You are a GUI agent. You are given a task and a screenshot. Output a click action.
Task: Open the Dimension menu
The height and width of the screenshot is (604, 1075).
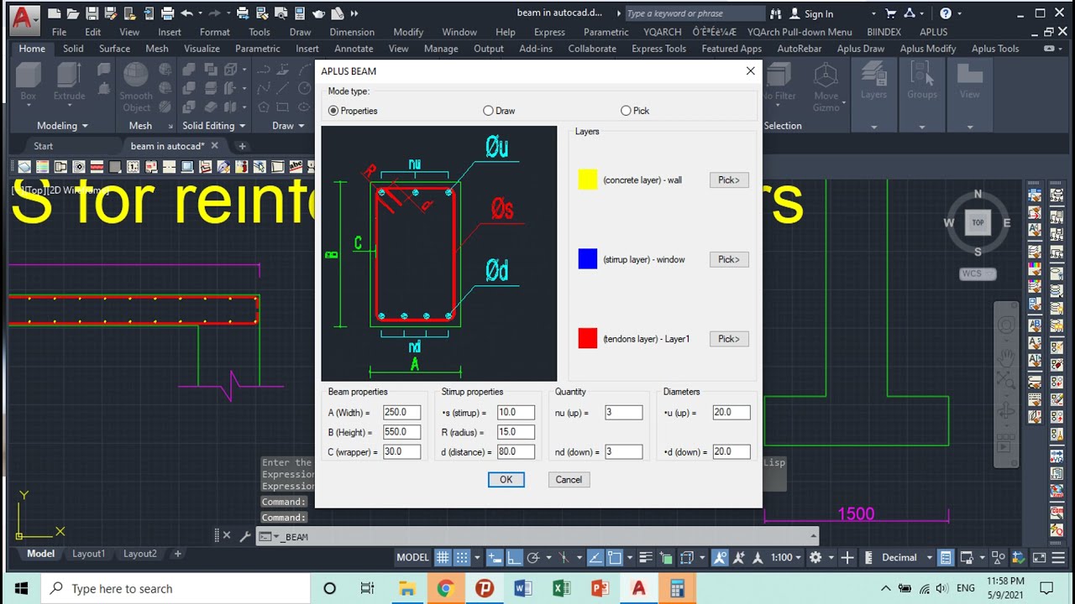[x=352, y=32]
